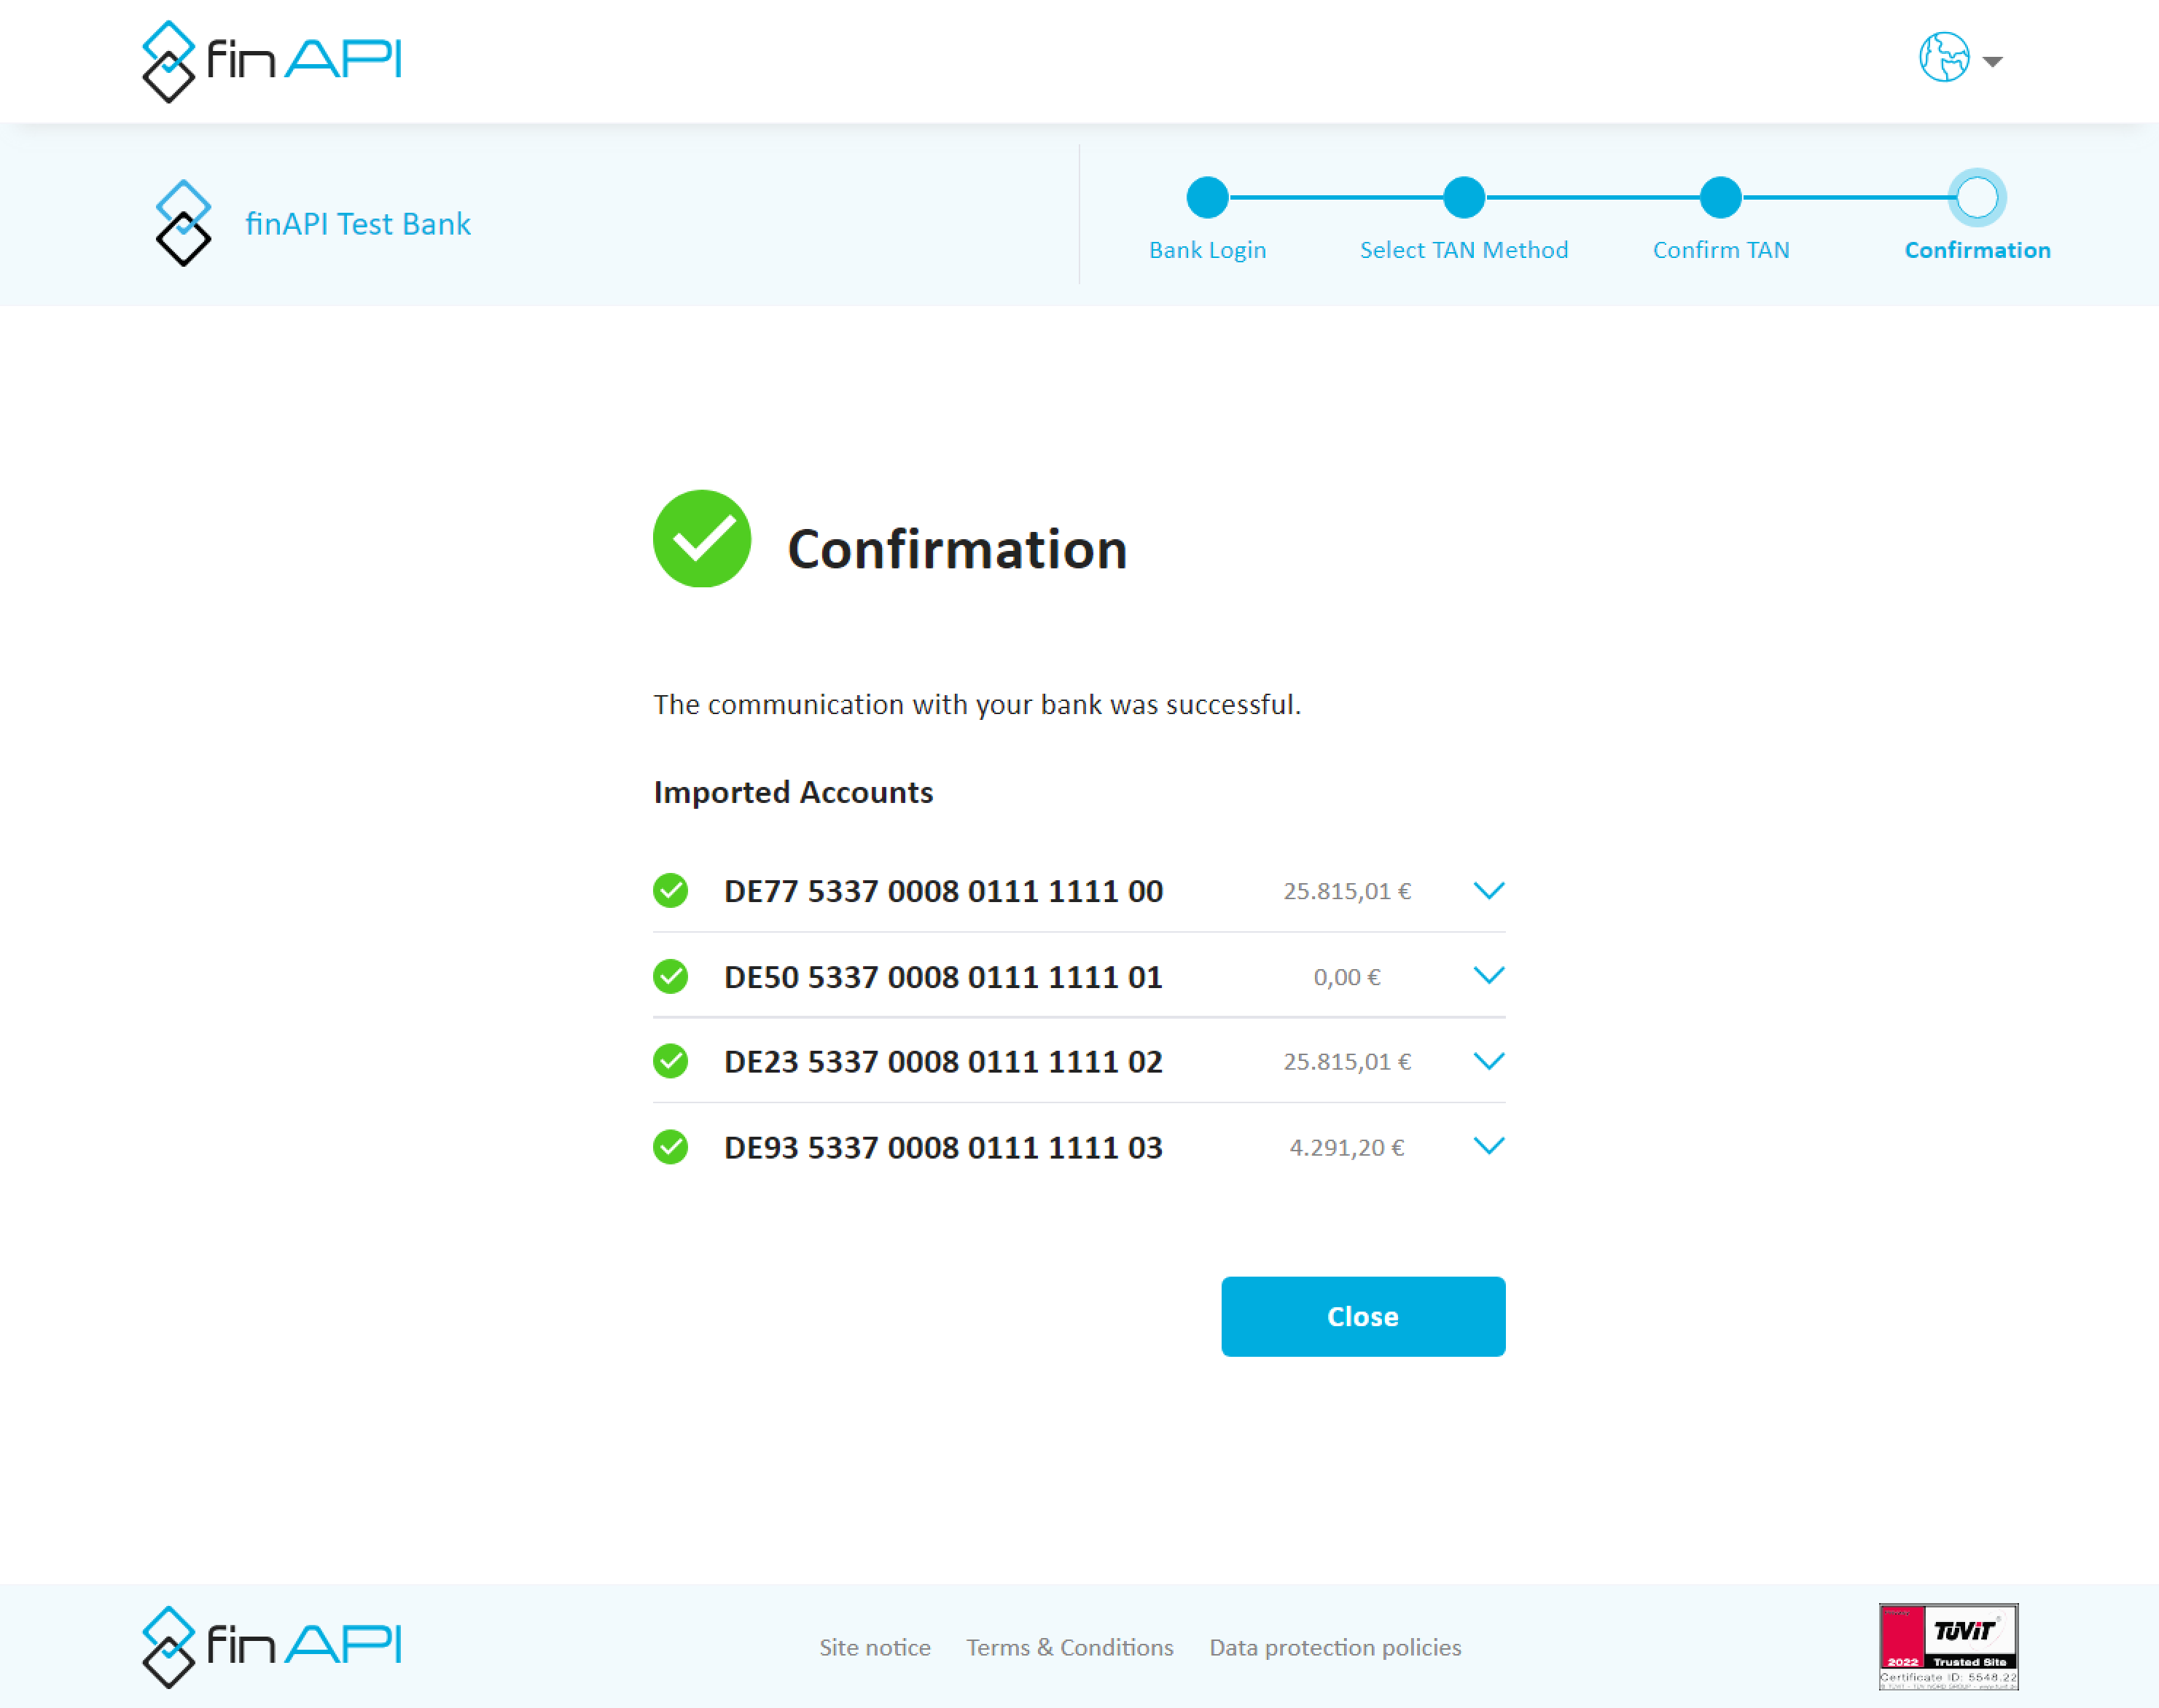Click green check beside DE23 account
Viewport: 2159px width, 1708px height.
(671, 1061)
